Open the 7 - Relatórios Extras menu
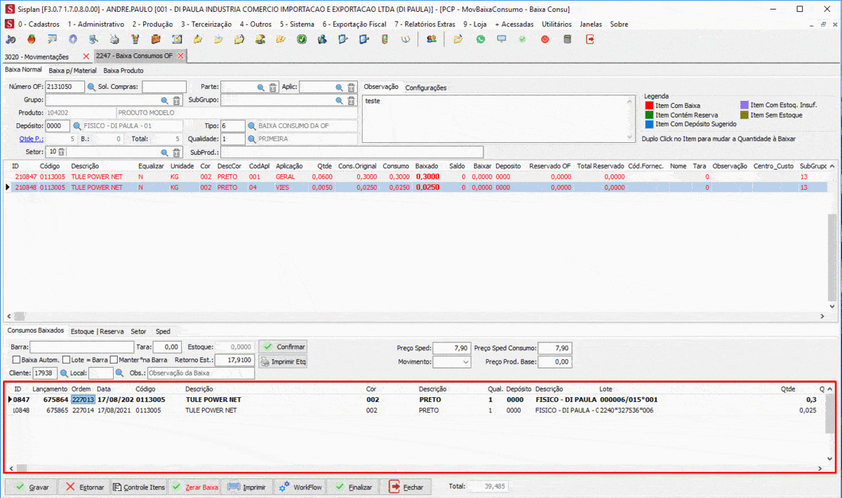The height and width of the screenshot is (498, 842). click(425, 24)
